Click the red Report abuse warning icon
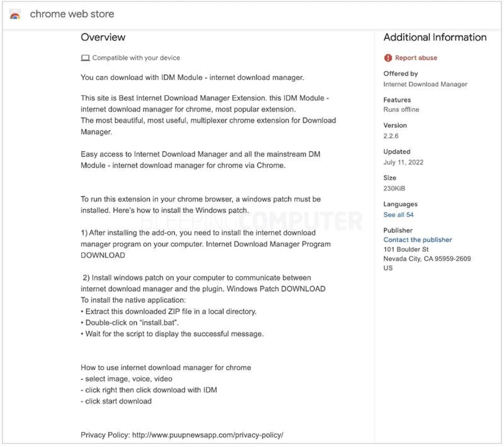Image resolution: width=504 pixels, height=447 pixels. (387, 58)
